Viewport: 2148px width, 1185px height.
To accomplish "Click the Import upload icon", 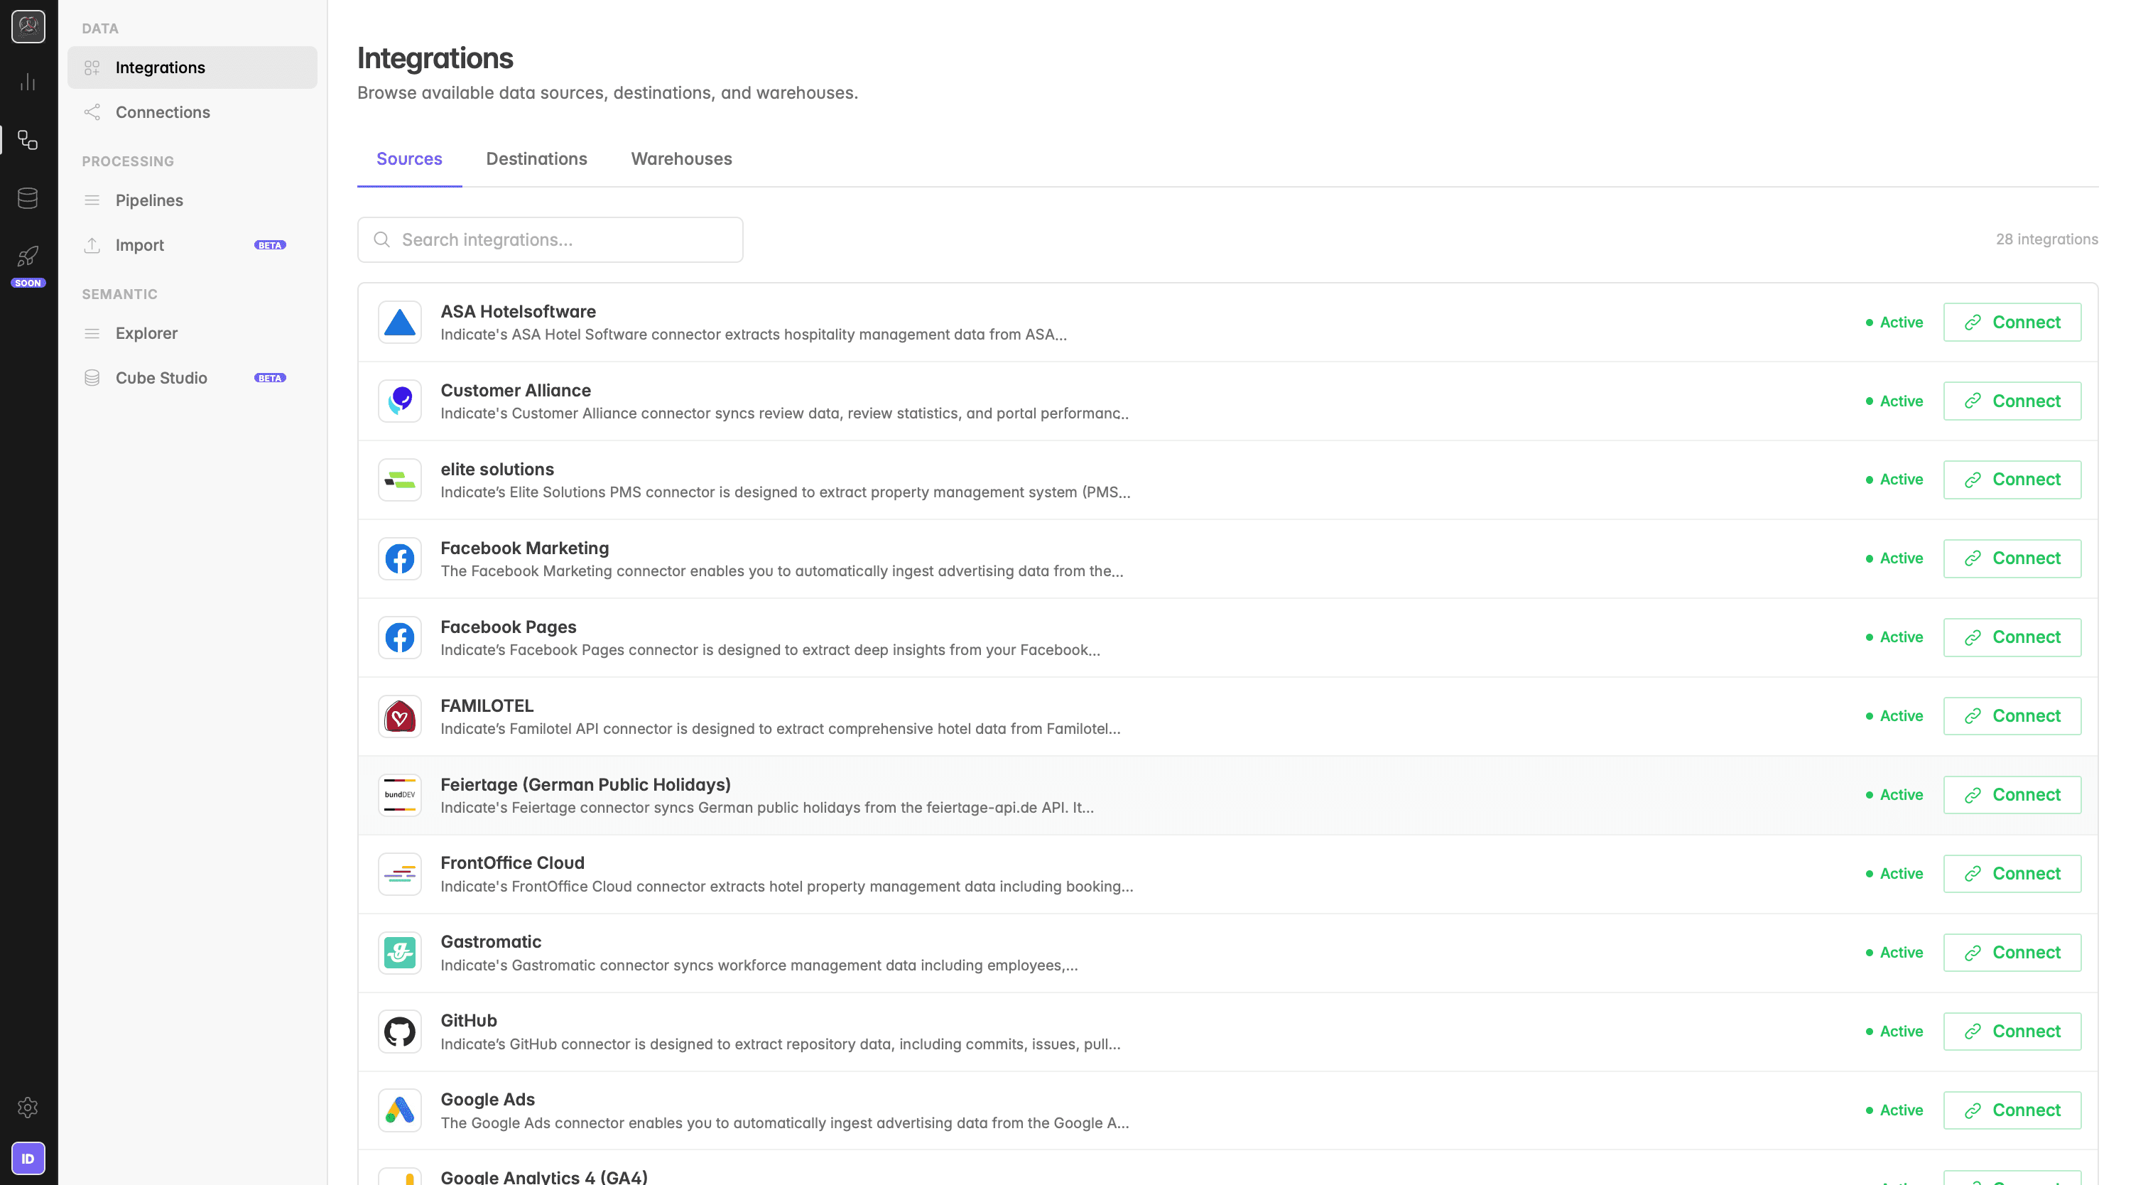I will click(x=92, y=245).
